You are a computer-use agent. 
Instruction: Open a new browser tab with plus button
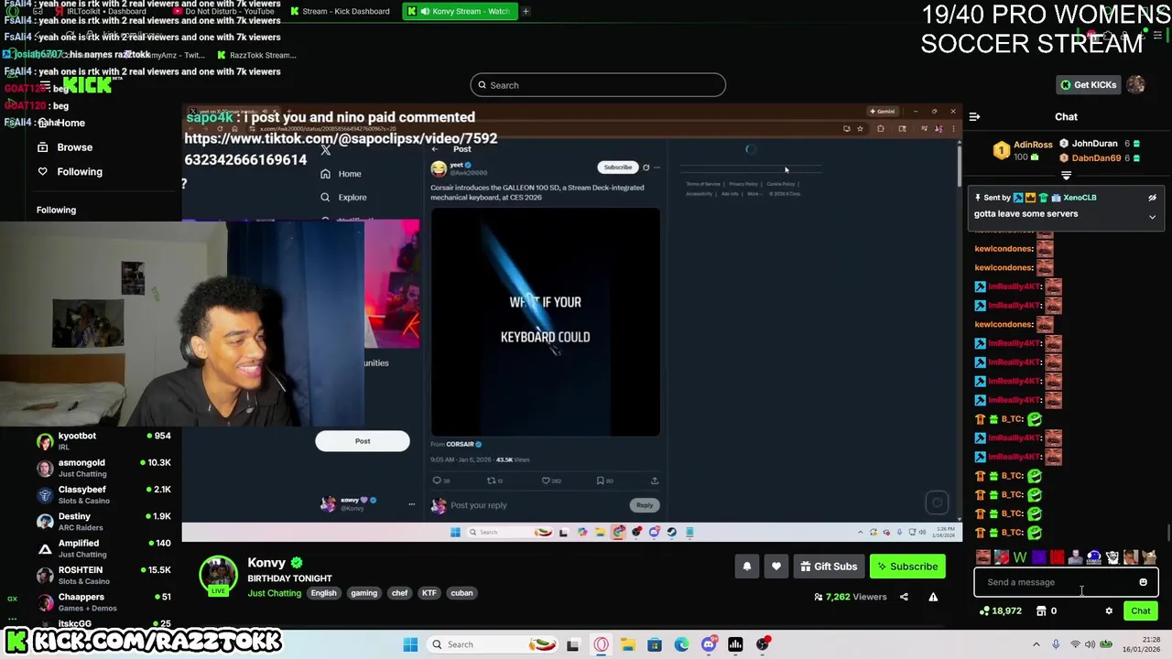tap(526, 11)
